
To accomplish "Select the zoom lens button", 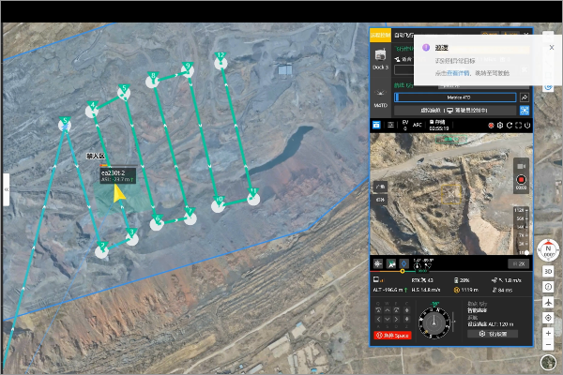I will point(380,200).
